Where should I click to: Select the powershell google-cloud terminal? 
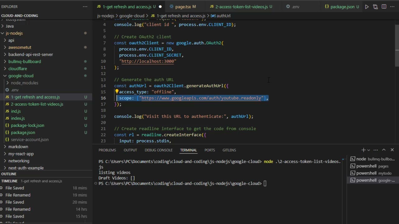(373, 180)
